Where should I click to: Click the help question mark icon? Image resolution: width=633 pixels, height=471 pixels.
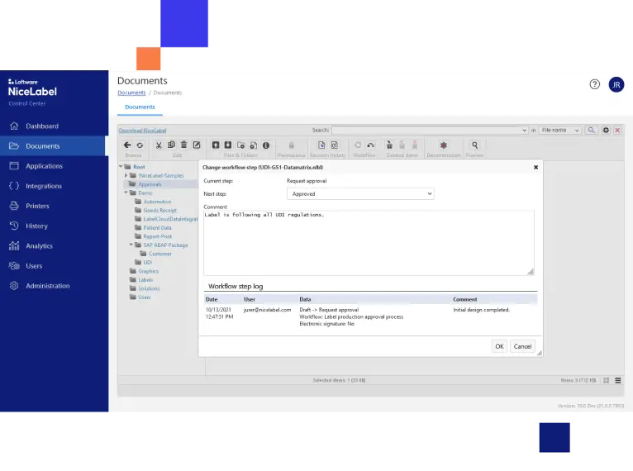pos(595,84)
